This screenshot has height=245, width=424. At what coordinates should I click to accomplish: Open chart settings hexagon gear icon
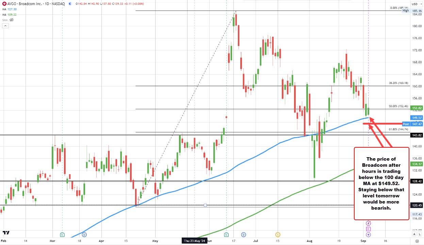point(417,241)
